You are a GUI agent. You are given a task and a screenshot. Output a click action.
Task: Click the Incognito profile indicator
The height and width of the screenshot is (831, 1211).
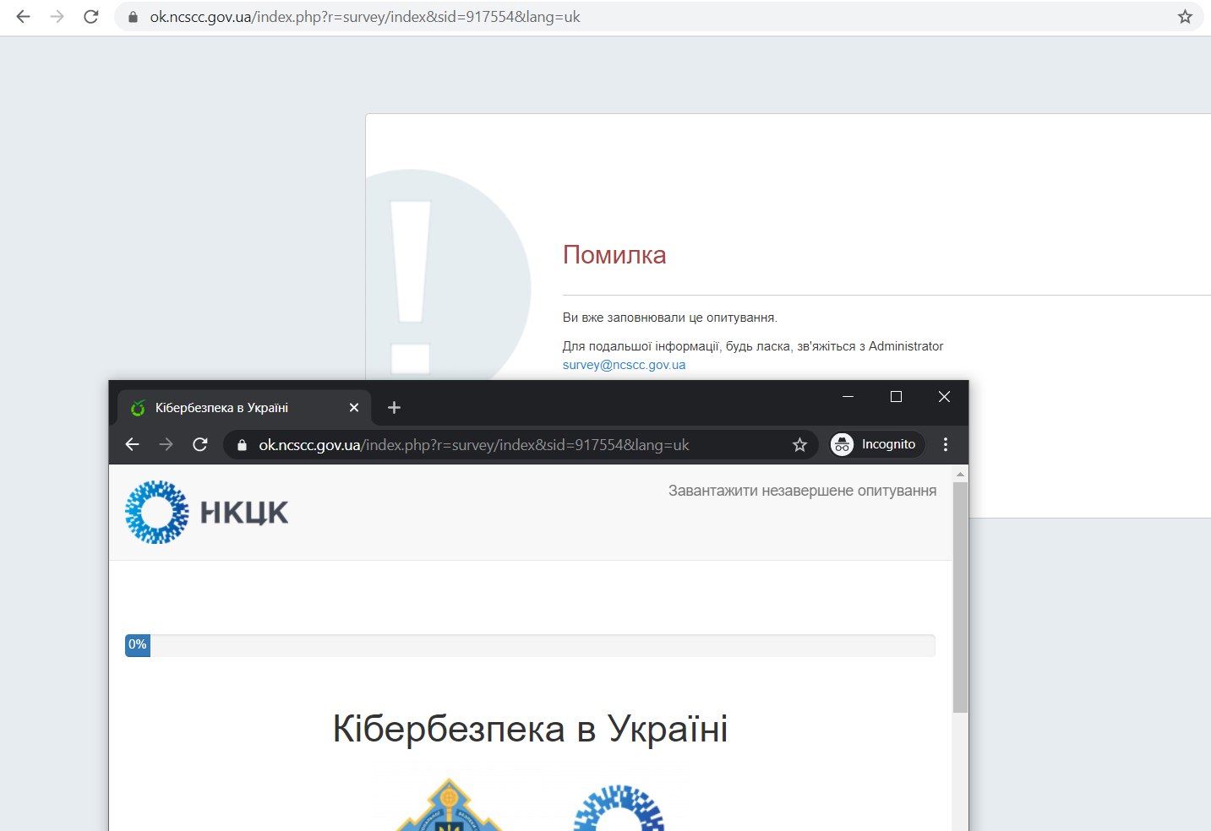pos(877,444)
